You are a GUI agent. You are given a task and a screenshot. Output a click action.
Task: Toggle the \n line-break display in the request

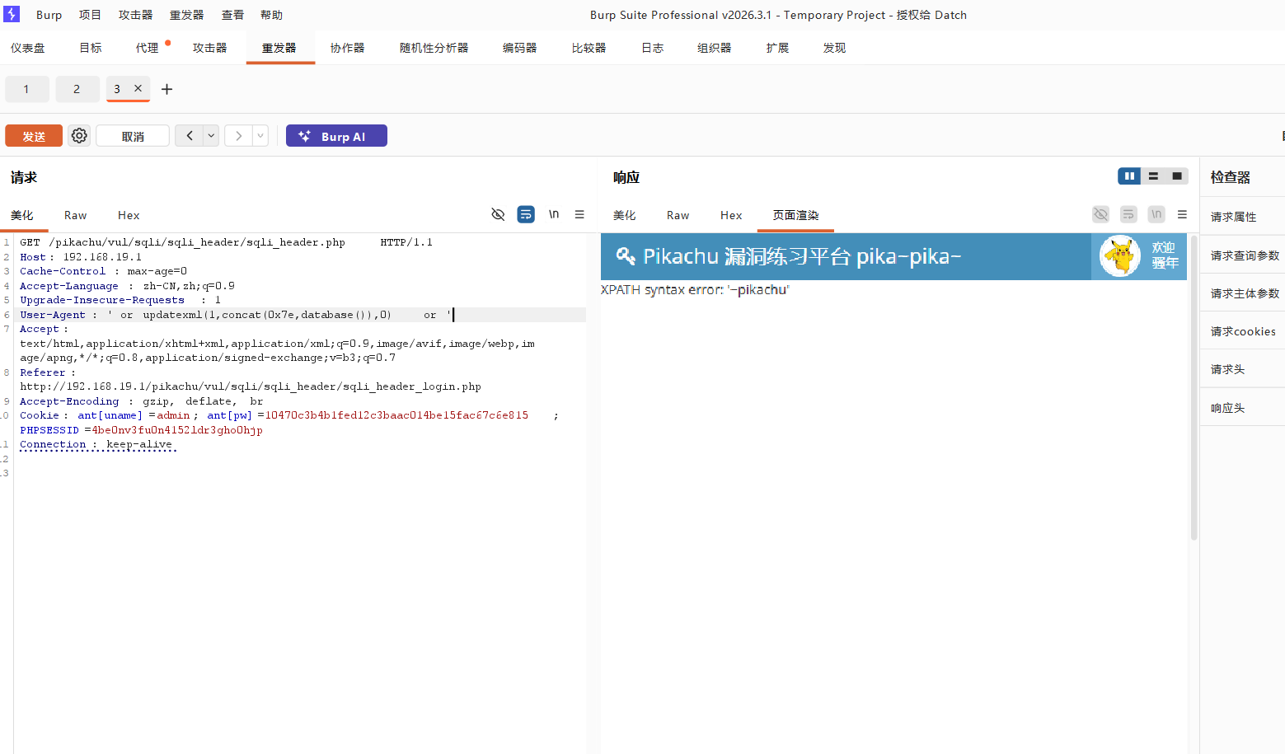click(554, 214)
